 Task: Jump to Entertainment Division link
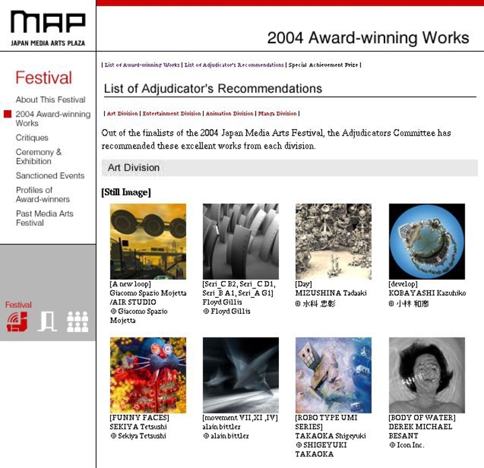coord(171,113)
